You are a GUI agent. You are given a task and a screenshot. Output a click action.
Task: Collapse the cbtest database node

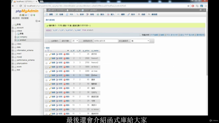point(13,31)
